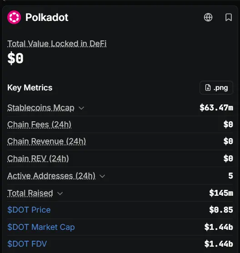
Task: Click the Chain Fees (24h) label
Action: click(x=39, y=124)
